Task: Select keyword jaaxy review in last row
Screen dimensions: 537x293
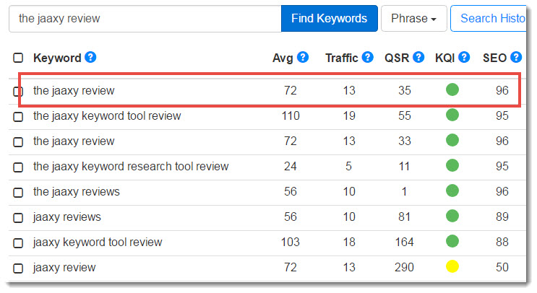Action: (64, 268)
